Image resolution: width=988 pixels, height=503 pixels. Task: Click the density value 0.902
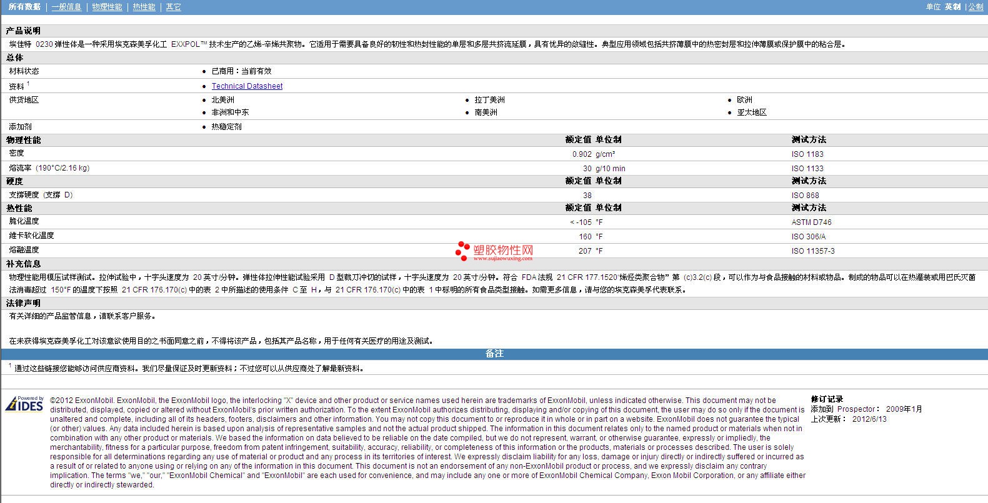pos(582,154)
